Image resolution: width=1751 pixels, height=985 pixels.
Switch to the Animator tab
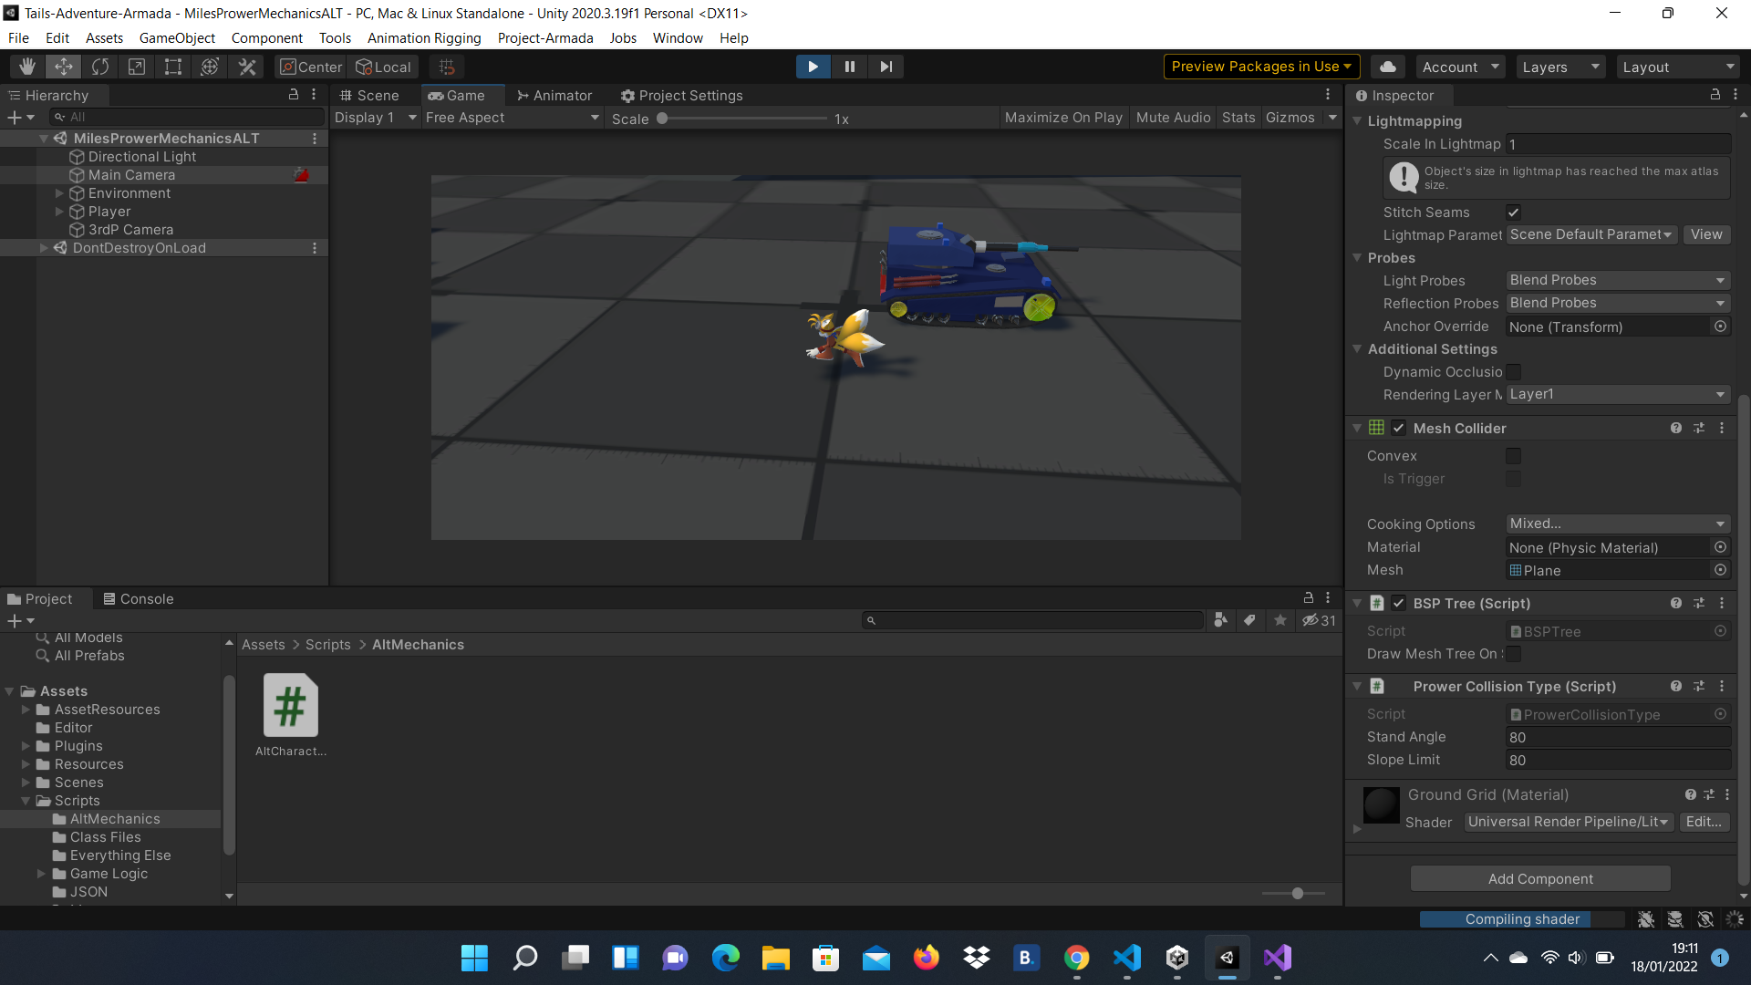[554, 96]
